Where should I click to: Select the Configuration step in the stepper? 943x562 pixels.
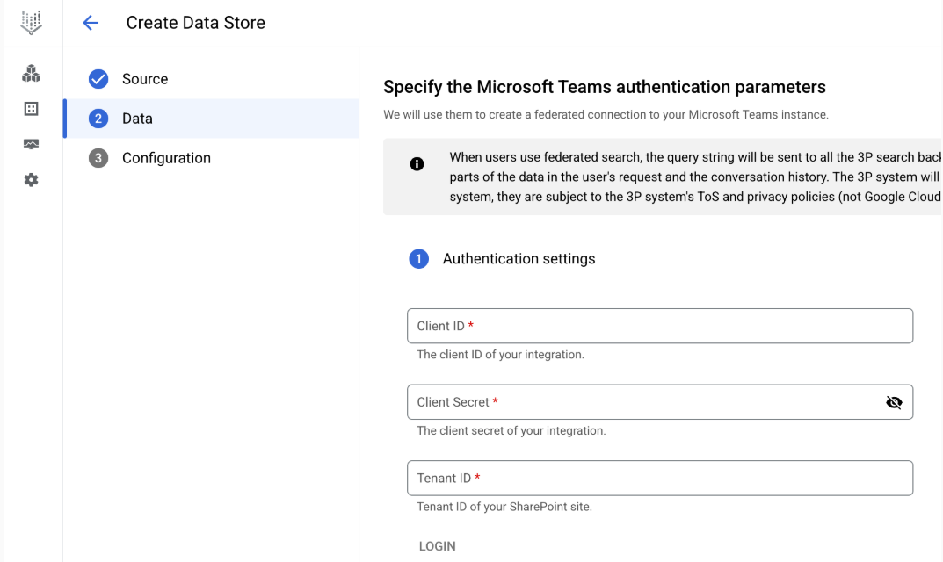click(x=166, y=157)
